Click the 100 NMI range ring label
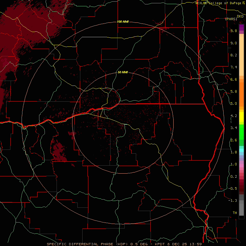Image resolution: width=246 pixels, height=246 pixels. click(123, 22)
